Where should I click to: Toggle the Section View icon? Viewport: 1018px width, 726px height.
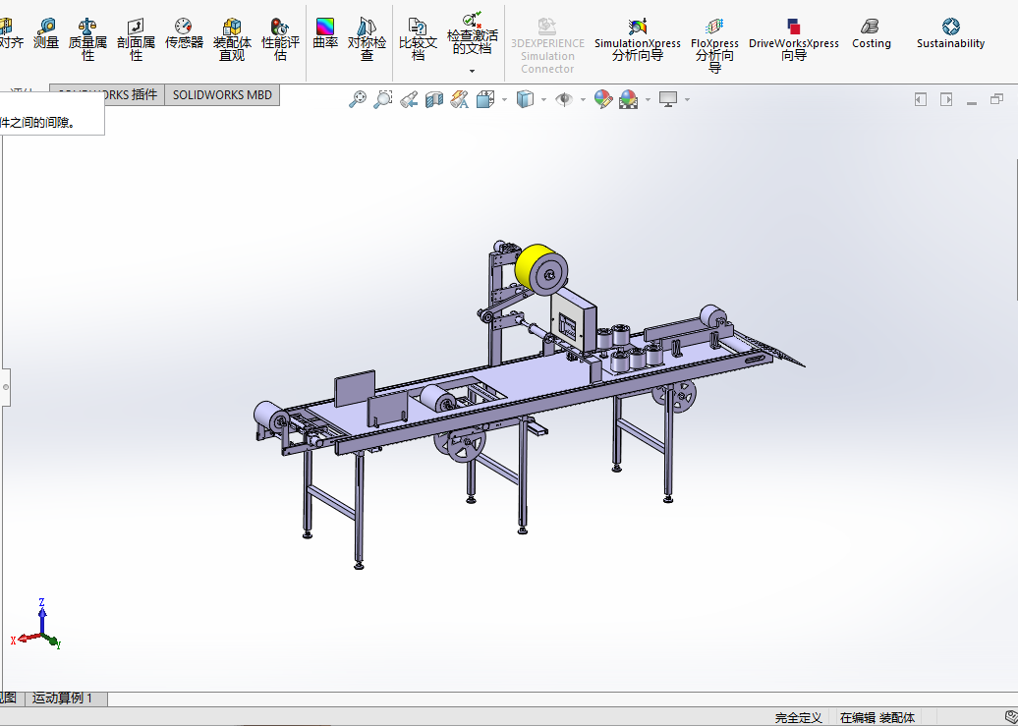(x=433, y=99)
